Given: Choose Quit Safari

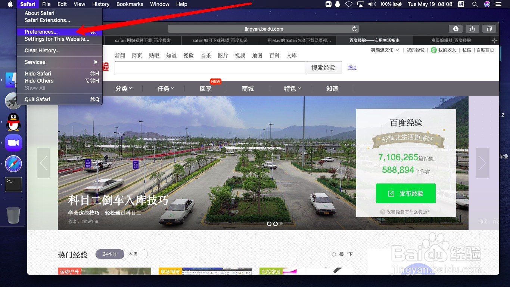Looking at the screenshot, I should tap(60, 99).
